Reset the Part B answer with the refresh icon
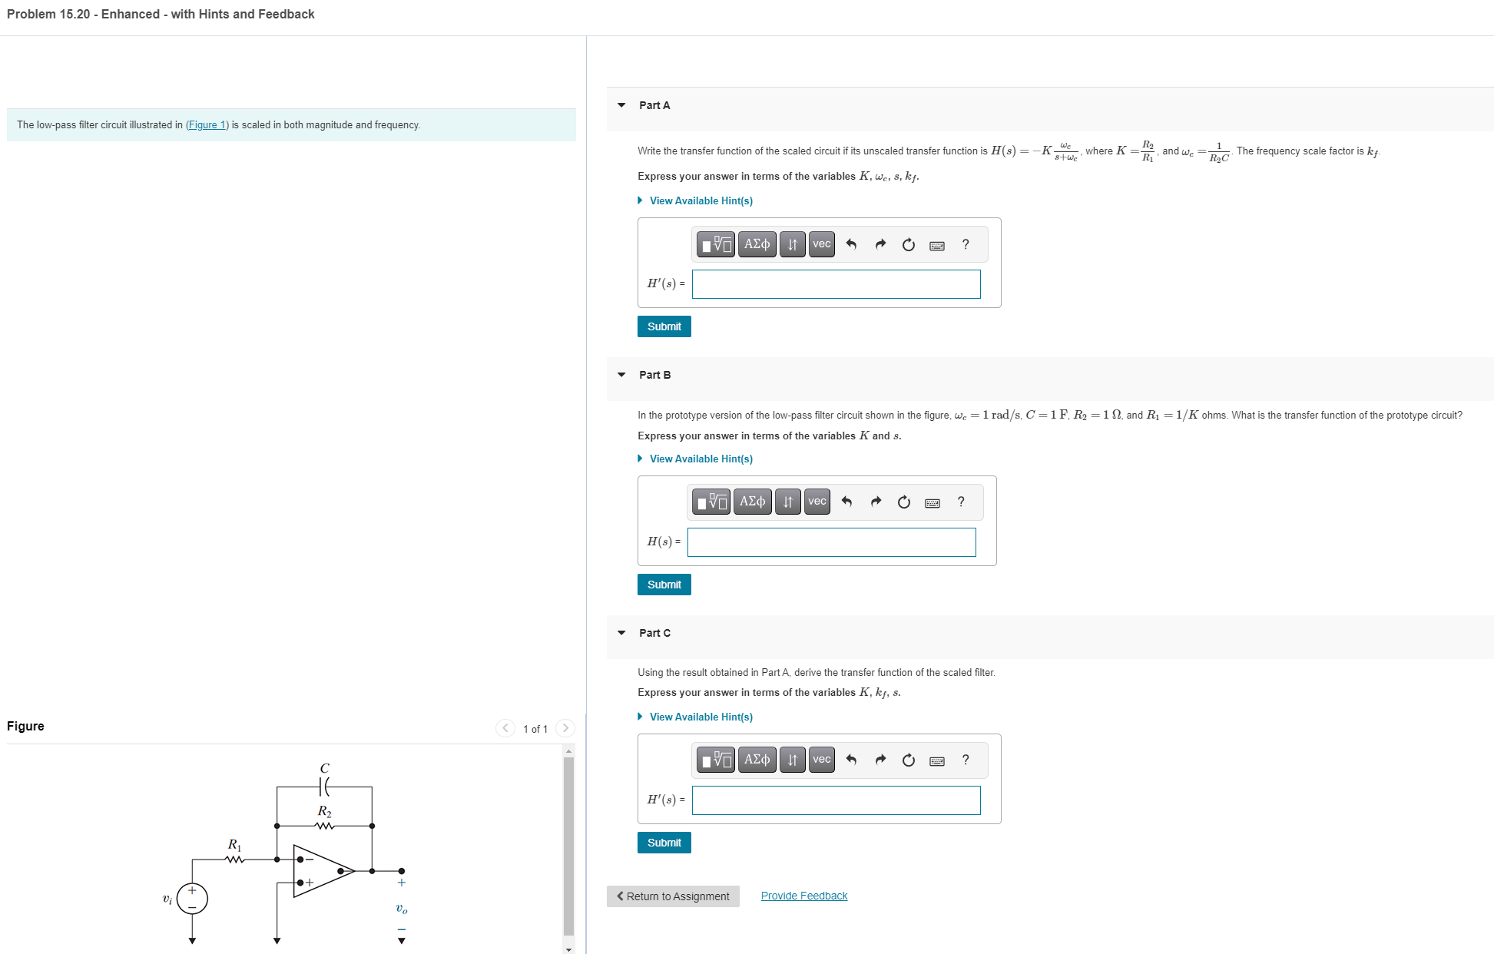 (904, 502)
